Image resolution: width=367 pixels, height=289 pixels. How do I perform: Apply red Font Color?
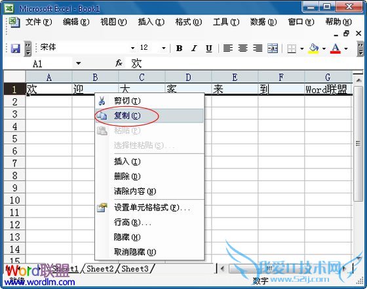pyautogui.click(x=335, y=48)
